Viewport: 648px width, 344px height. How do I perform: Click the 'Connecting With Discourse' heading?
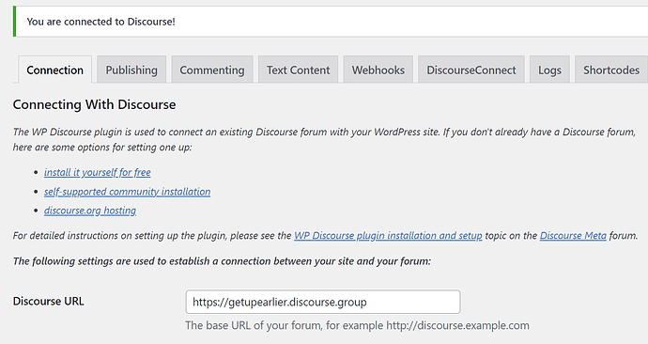tap(94, 104)
